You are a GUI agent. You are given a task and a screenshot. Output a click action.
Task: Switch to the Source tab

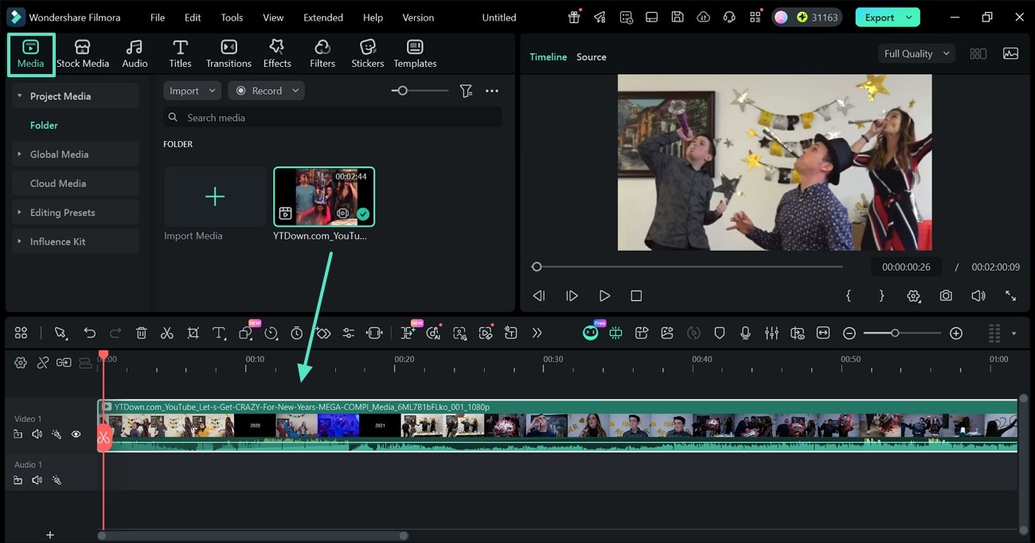click(591, 57)
